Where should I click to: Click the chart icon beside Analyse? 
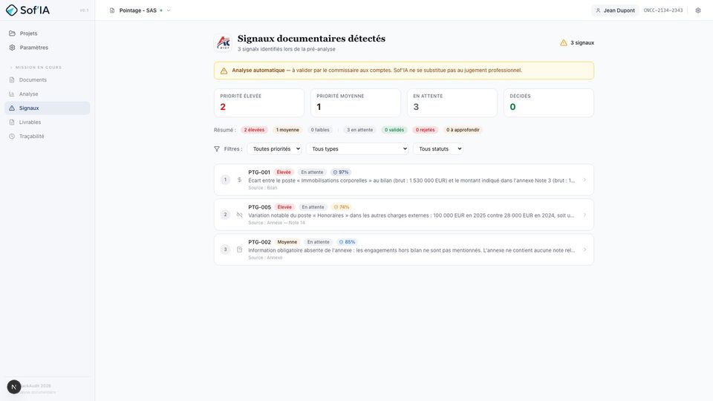pos(12,94)
